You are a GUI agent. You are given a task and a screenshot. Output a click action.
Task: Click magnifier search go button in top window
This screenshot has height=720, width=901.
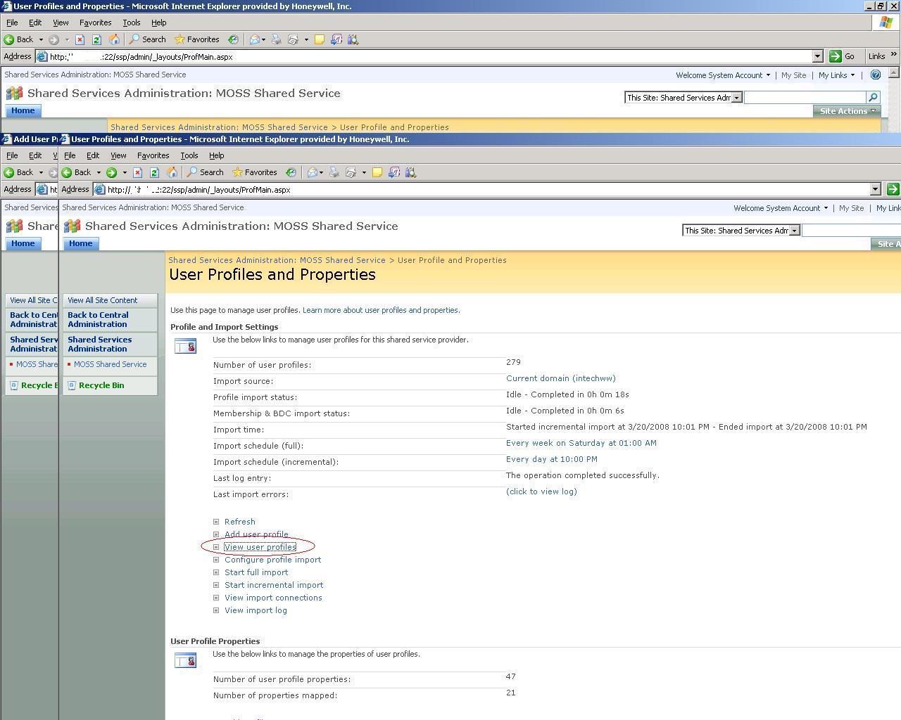click(873, 97)
